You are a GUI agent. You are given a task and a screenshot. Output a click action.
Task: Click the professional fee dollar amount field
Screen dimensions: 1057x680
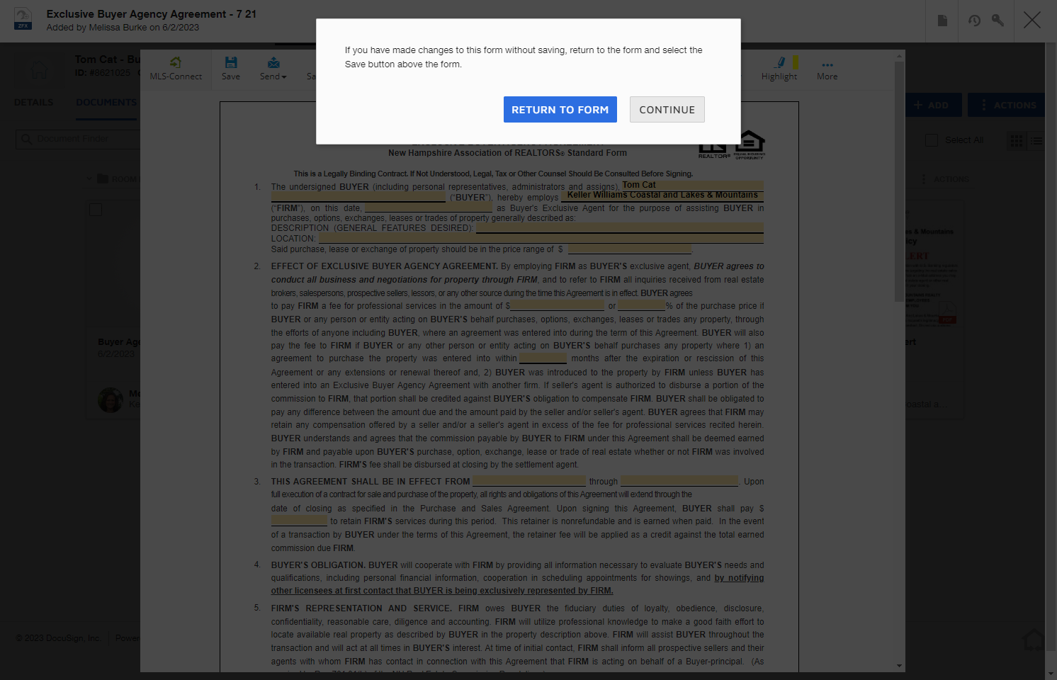point(557,306)
